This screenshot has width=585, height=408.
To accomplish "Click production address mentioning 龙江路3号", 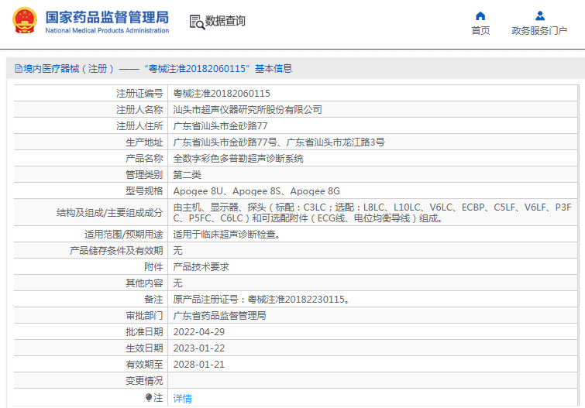I will (x=279, y=142).
